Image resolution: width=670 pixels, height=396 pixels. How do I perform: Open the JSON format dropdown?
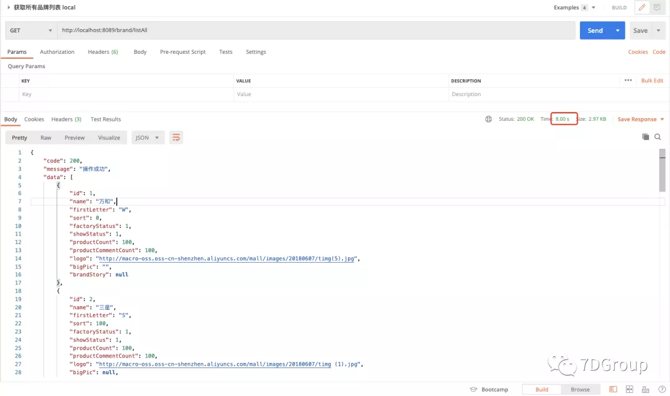coord(148,138)
